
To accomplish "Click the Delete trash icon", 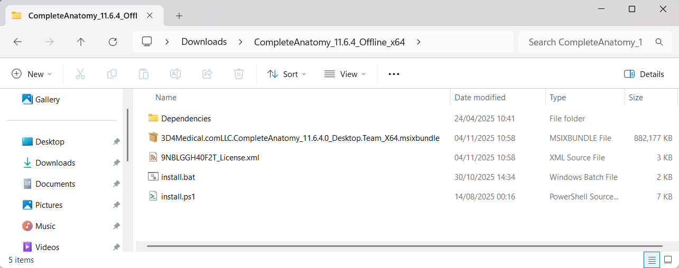I will tap(239, 74).
